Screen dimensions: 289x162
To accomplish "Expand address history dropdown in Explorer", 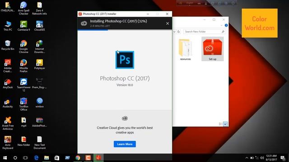I will 174,31.
